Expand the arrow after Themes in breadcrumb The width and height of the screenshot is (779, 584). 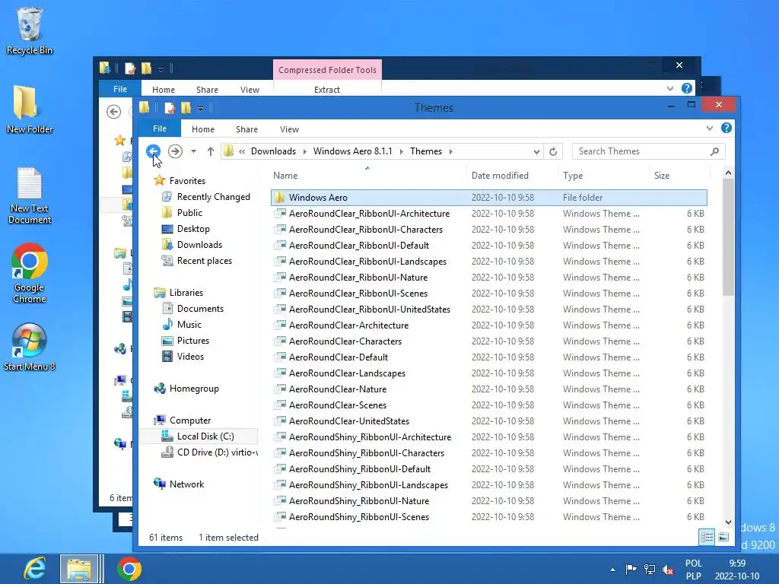[451, 151]
